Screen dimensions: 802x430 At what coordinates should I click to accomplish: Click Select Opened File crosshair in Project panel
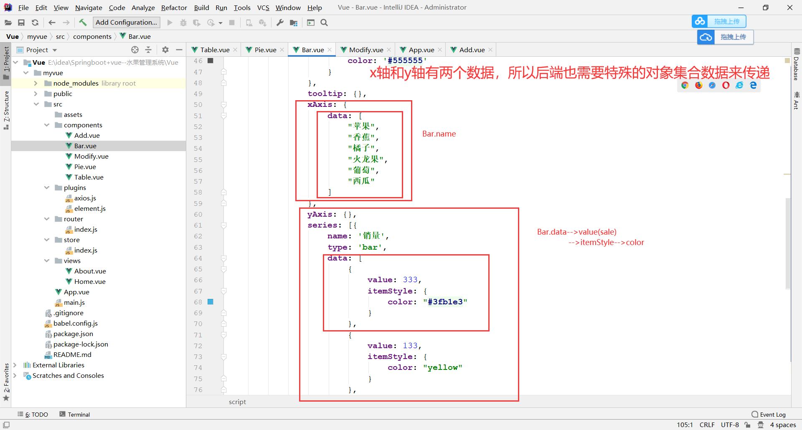[x=135, y=50]
